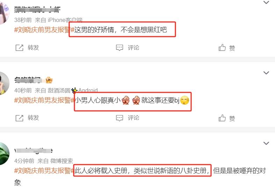Expand second post's options chevron
The height and width of the screenshot is (189, 275).
point(266,73)
